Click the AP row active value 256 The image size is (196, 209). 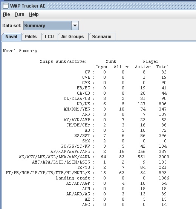pos(142,151)
